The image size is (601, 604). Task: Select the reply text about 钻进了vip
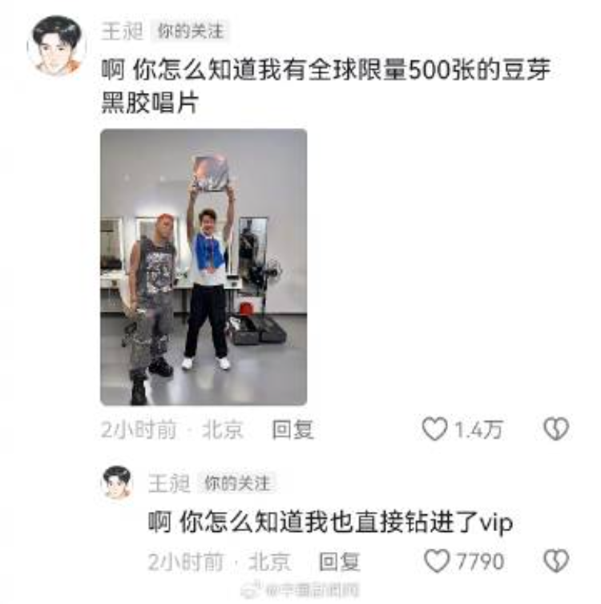pyautogui.click(x=330, y=522)
